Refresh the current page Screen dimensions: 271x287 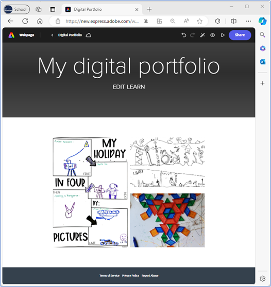[x=25, y=21]
